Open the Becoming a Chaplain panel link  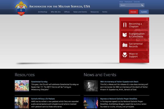click(134, 25)
